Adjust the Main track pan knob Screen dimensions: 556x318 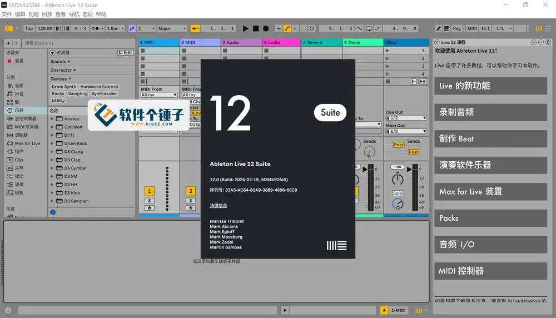pyautogui.click(x=398, y=179)
